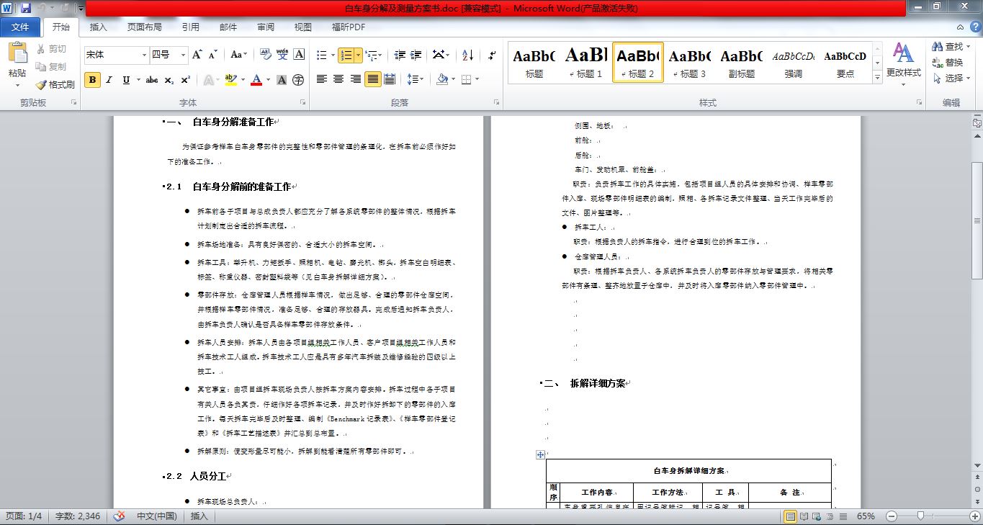The image size is (983, 525).
Task: Click the Cut (剪切) scissors icon
Action: click(x=41, y=49)
